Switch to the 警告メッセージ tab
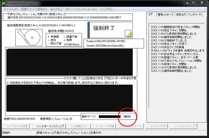The height and width of the screenshot is (138, 209). (165, 15)
